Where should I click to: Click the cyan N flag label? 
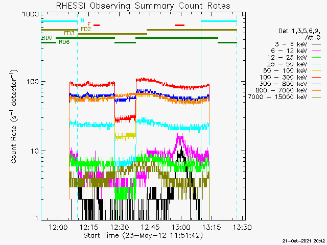[83, 20]
